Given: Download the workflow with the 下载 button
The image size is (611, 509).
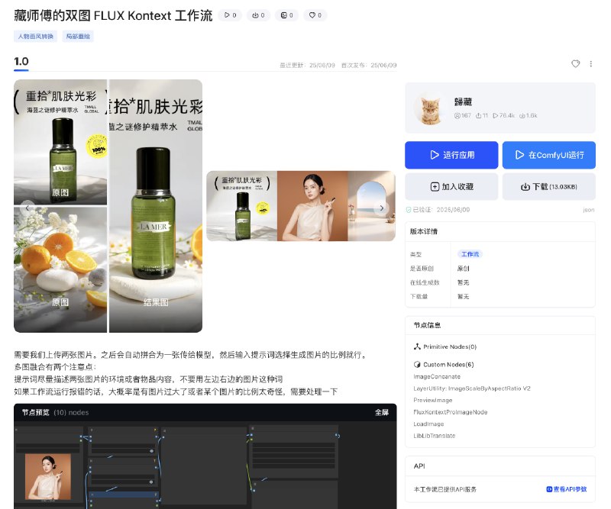Looking at the screenshot, I should click(x=548, y=186).
